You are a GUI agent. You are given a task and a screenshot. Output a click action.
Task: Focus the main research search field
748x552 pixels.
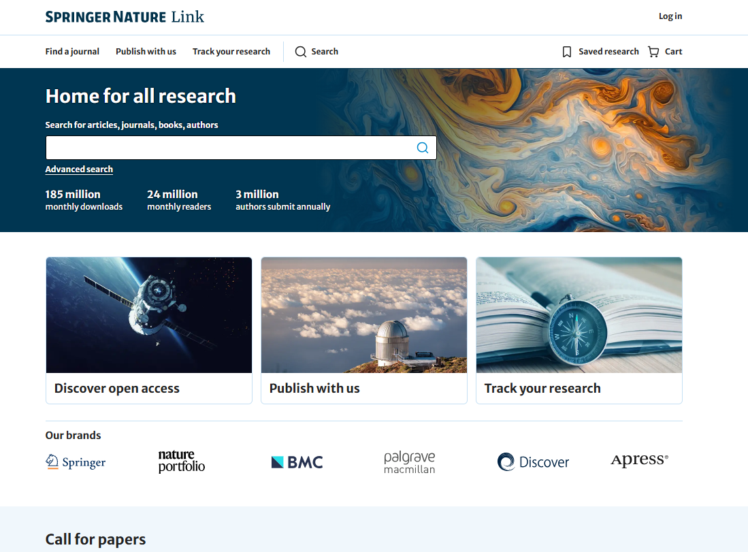point(228,148)
